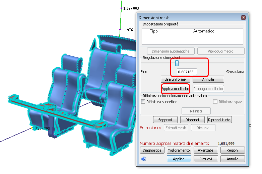The image size is (262, 174).
Task: Click the Riprendi button
Action: [x=192, y=120]
